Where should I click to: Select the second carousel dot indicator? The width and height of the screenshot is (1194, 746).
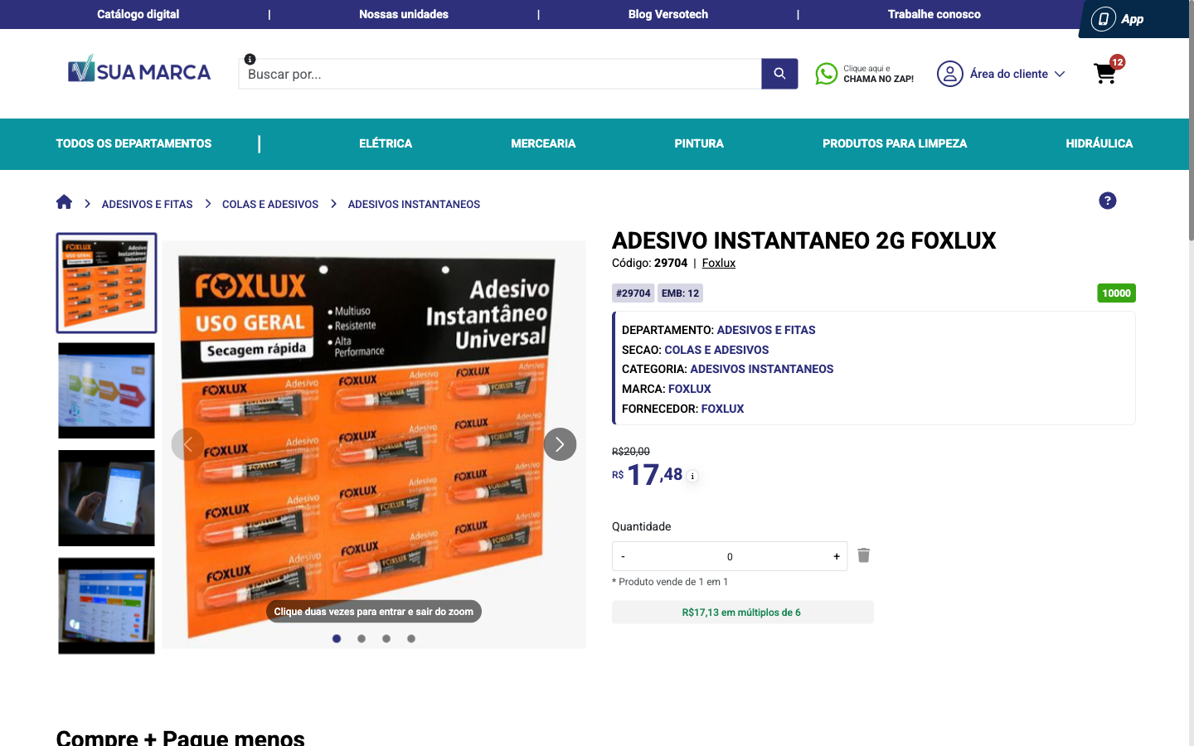361,638
